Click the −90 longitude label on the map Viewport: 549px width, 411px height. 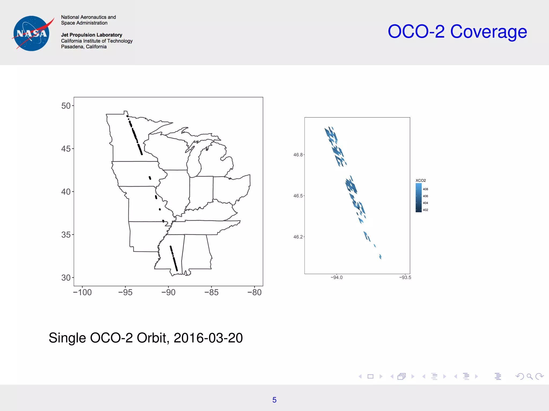[x=168, y=292]
